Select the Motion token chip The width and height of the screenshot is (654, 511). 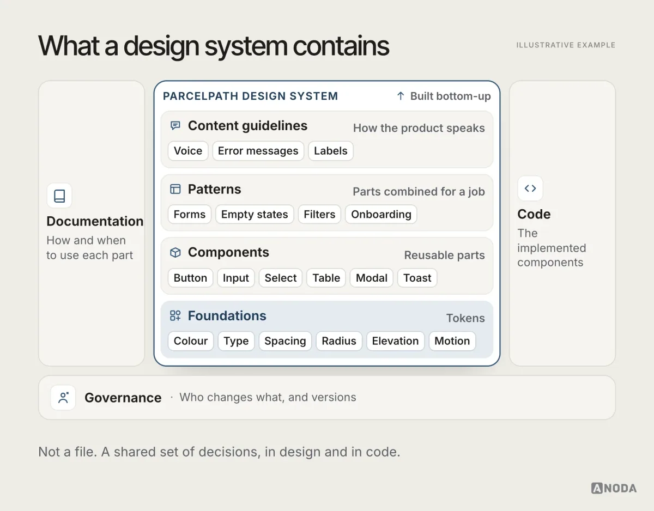pos(452,341)
